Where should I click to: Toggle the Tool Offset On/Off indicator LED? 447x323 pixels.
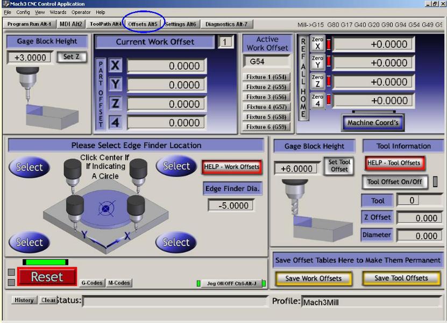pos(435,182)
